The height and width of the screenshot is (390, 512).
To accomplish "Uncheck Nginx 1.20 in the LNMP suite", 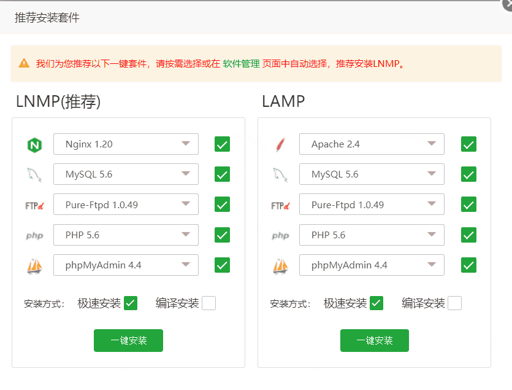I will (x=221, y=144).
